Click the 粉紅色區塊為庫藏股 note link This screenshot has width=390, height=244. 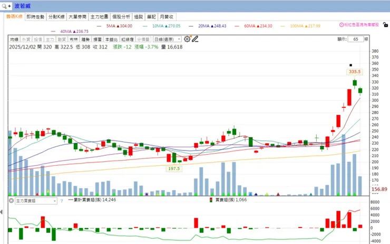(x=361, y=25)
